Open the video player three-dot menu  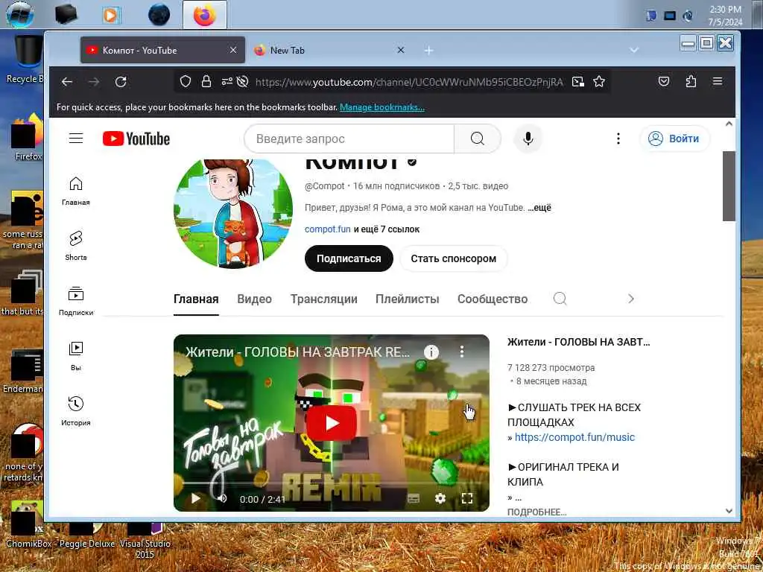coord(462,352)
